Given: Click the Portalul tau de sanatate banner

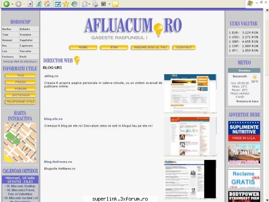Looking at the screenshot, I should click(244, 155).
